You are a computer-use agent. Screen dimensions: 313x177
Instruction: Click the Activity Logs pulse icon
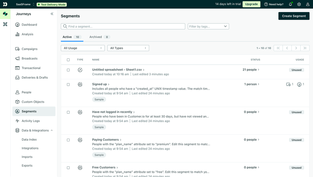click(17, 121)
